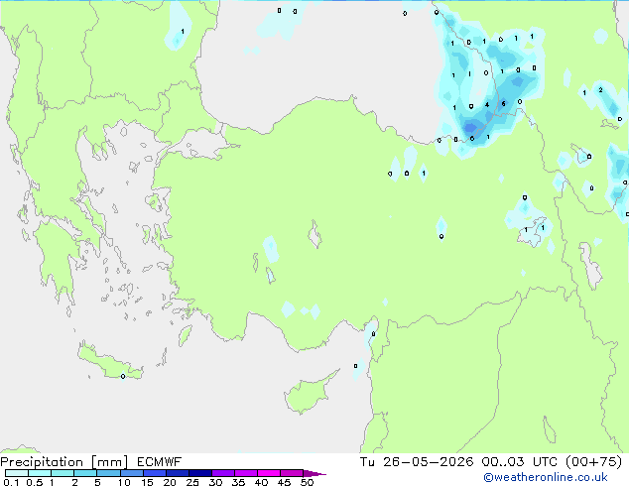This screenshot has height=486, width=629.
Task: Click the '(00+75)' forecast offset text
Action: pos(593,462)
